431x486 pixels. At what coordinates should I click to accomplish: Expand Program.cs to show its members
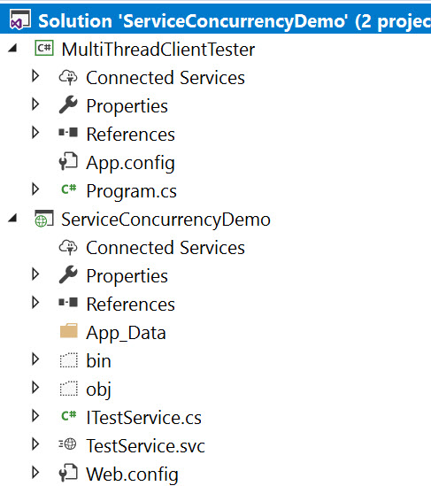[35, 189]
